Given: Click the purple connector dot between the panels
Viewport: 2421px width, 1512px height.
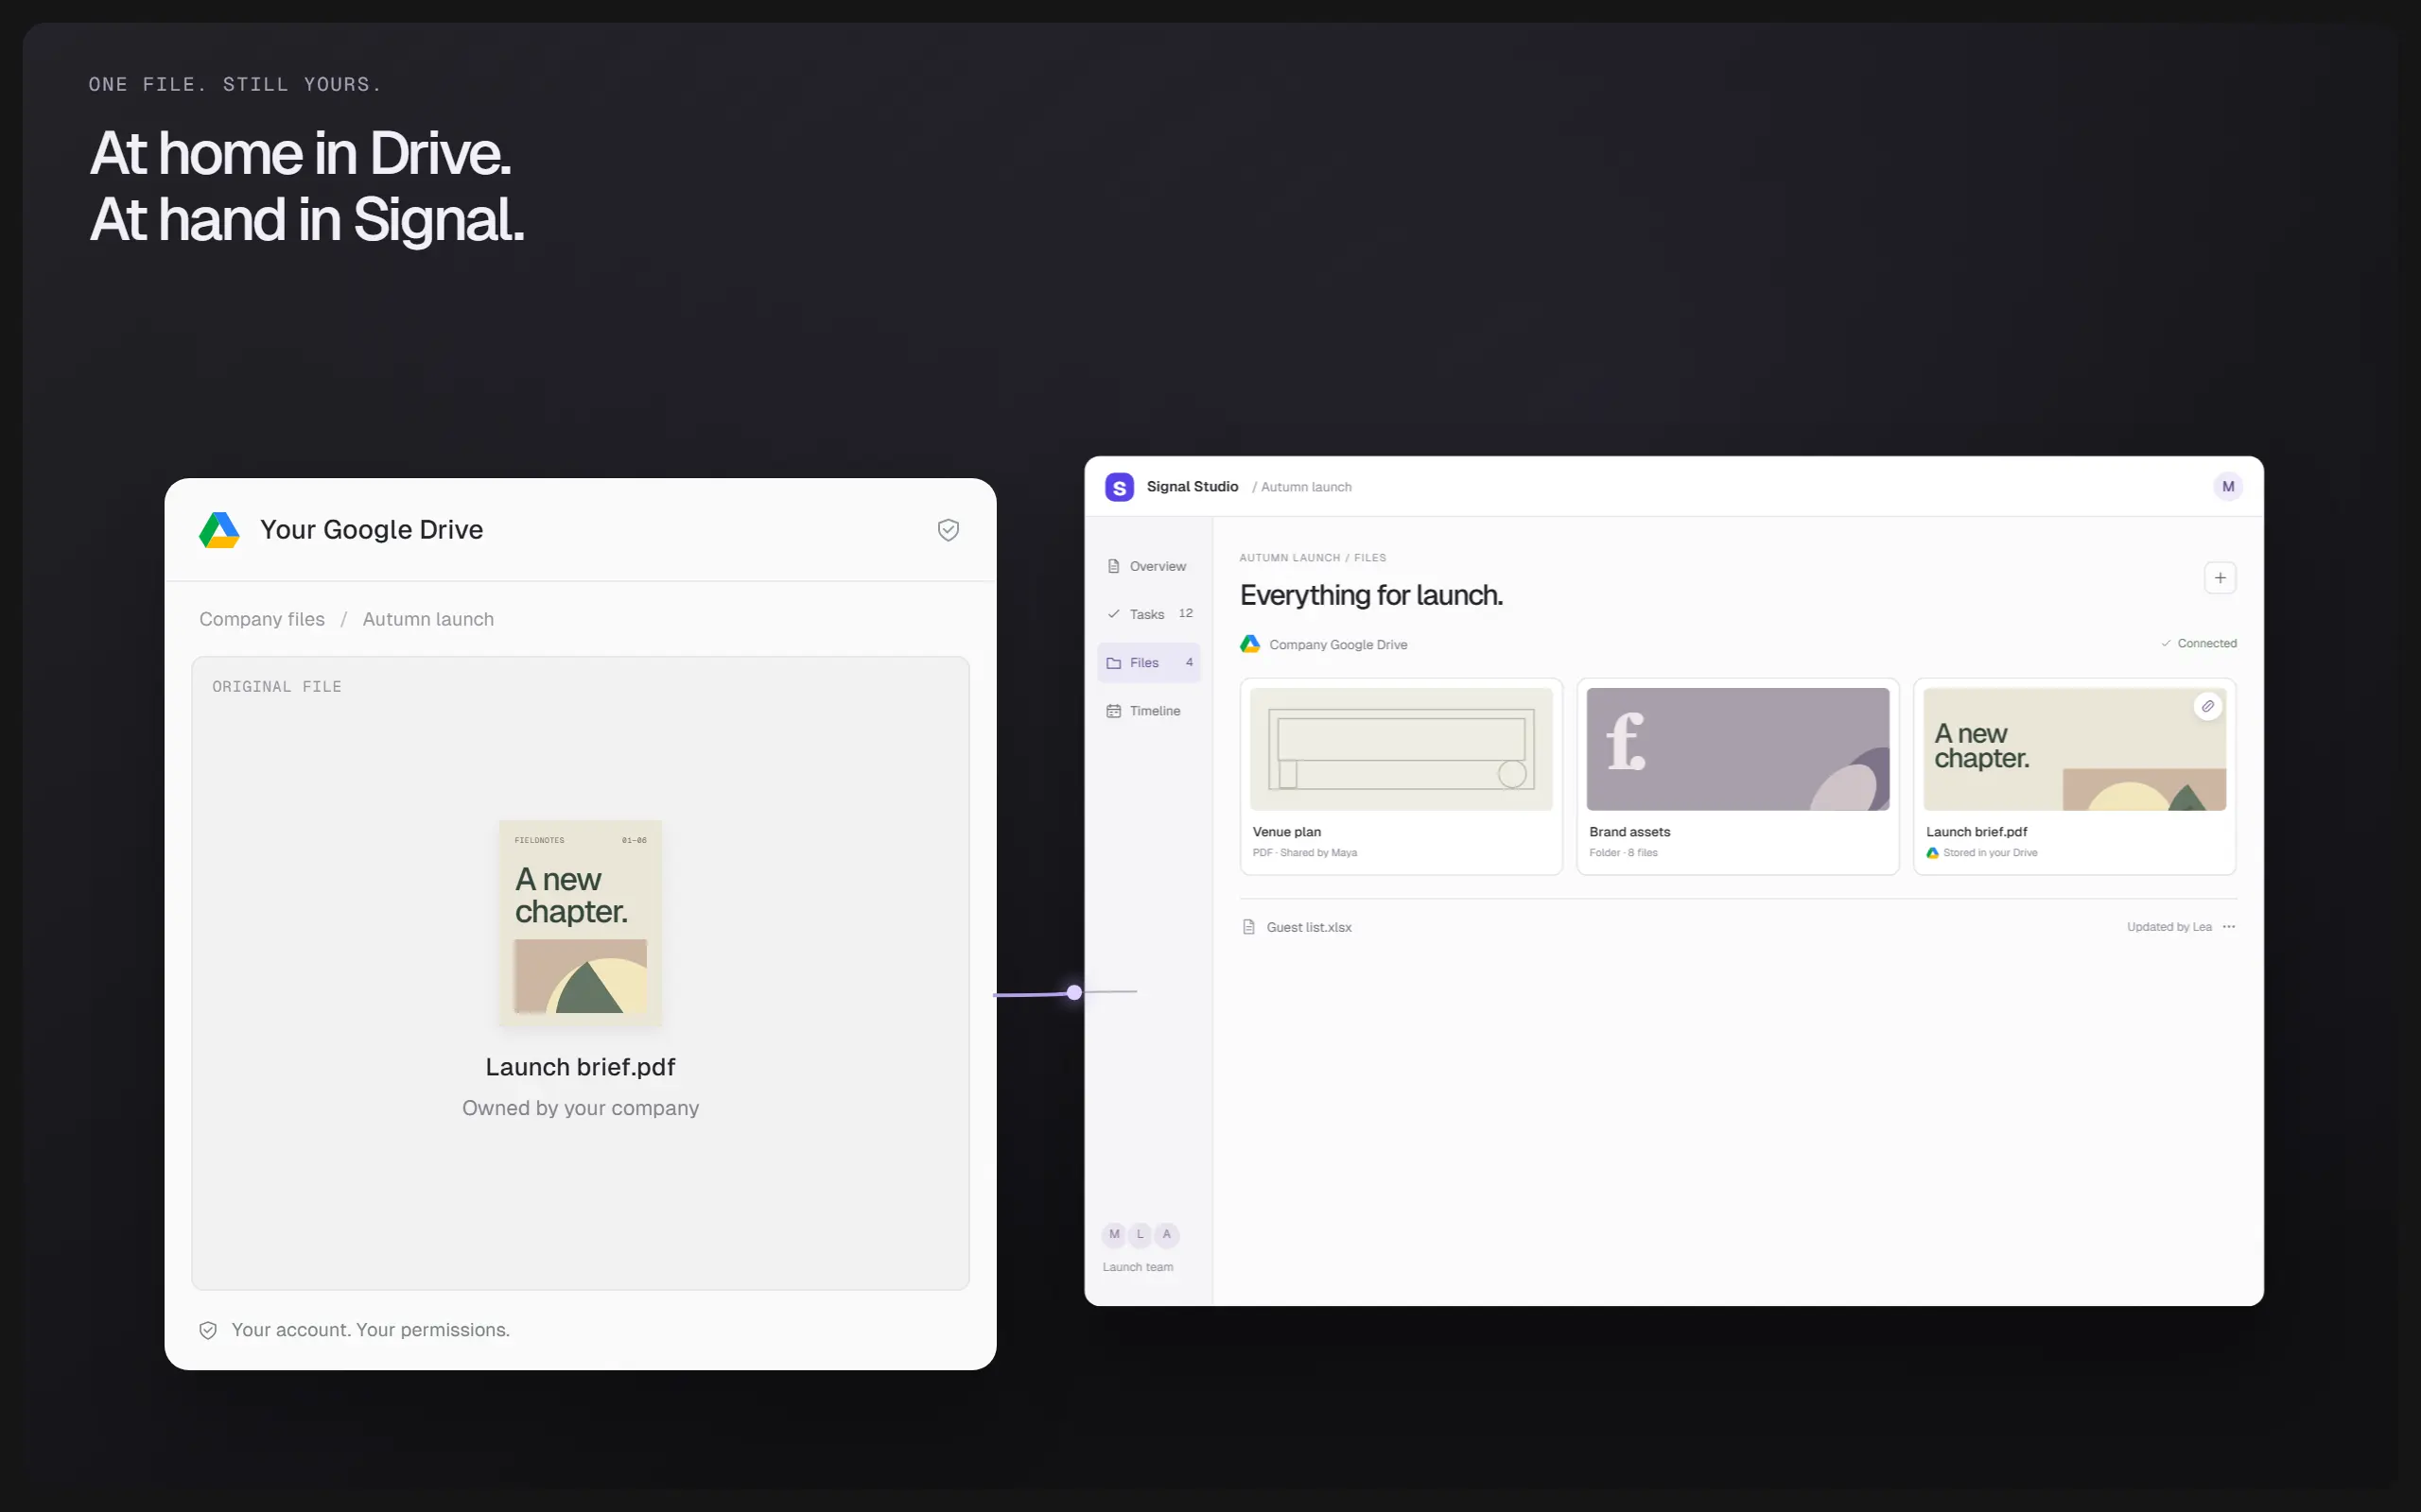Looking at the screenshot, I should coord(1074,993).
